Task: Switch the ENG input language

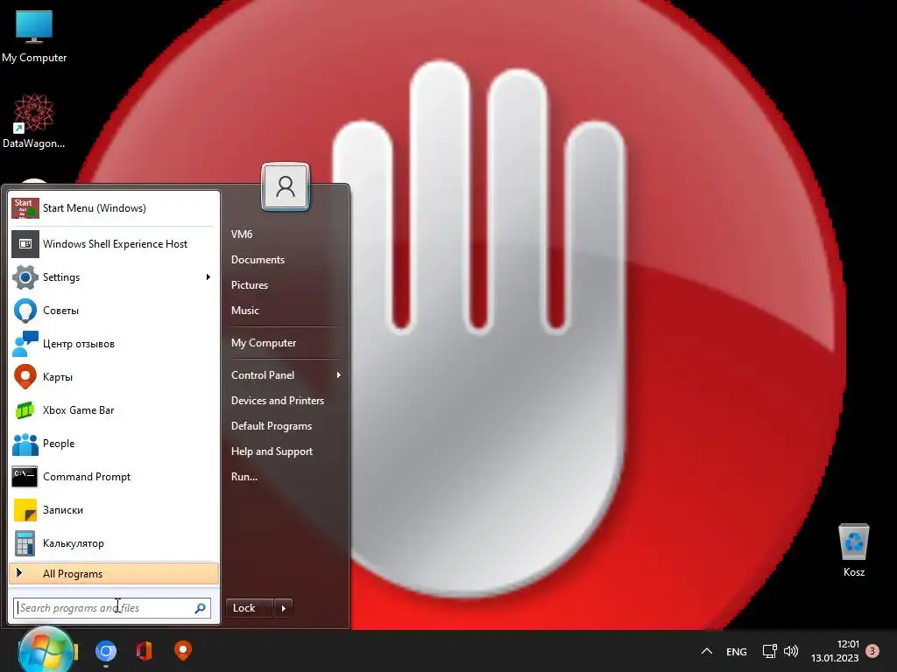Action: (x=736, y=651)
